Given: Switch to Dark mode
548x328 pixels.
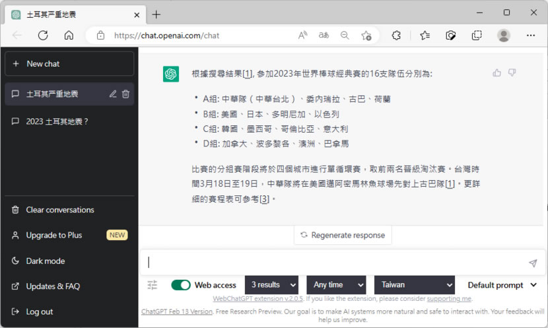Looking at the screenshot, I should tap(69, 261).
